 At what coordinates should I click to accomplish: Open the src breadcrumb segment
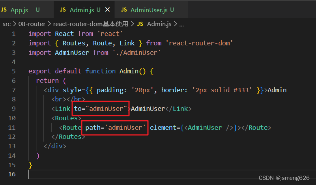click(x=6, y=24)
